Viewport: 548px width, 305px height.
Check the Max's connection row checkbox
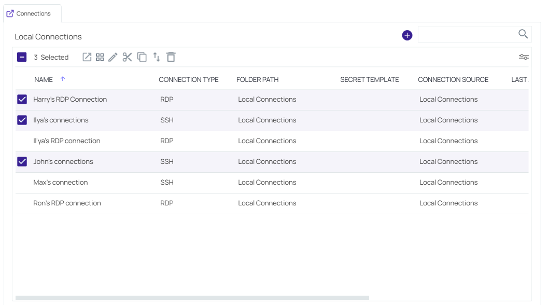tap(22, 182)
